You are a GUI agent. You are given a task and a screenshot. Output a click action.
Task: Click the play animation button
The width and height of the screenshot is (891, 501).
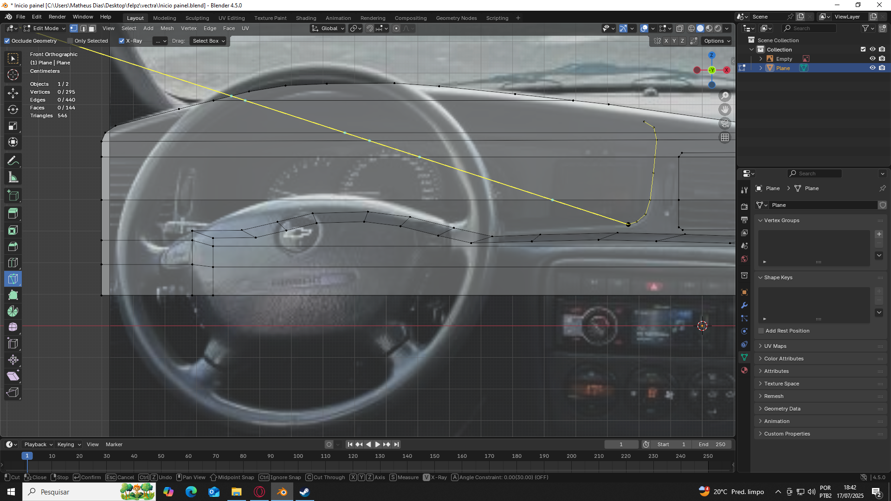click(x=377, y=444)
